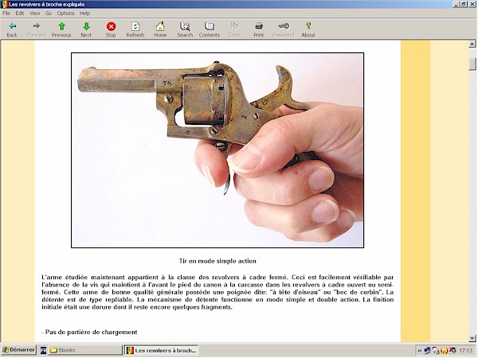Click caption Tir en mode simple action
Screen dimensions: 478x358
pos(217,261)
